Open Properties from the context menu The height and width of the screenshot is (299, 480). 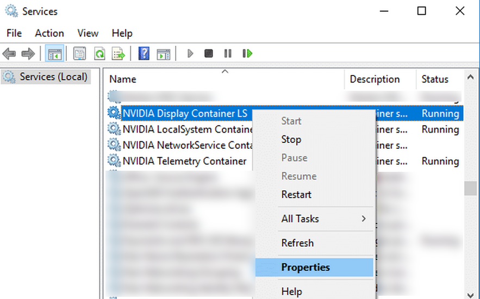pyautogui.click(x=315, y=267)
